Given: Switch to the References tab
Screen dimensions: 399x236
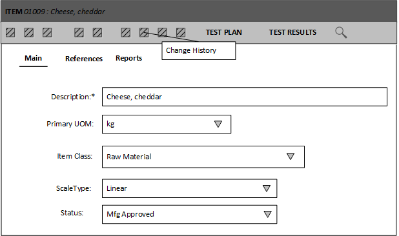Looking at the screenshot, I should tap(84, 59).
